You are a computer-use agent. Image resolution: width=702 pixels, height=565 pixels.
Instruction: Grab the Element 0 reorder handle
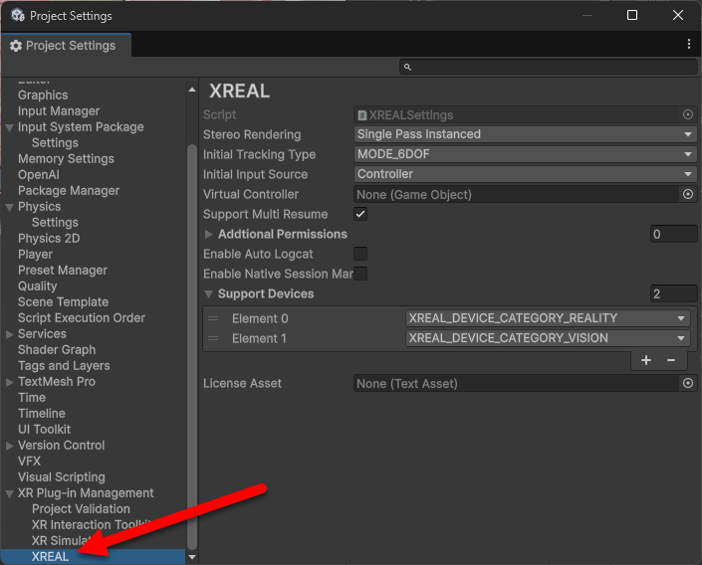click(213, 318)
